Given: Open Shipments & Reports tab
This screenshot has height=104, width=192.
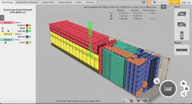Looking at the screenshot, I should click(27, 2).
